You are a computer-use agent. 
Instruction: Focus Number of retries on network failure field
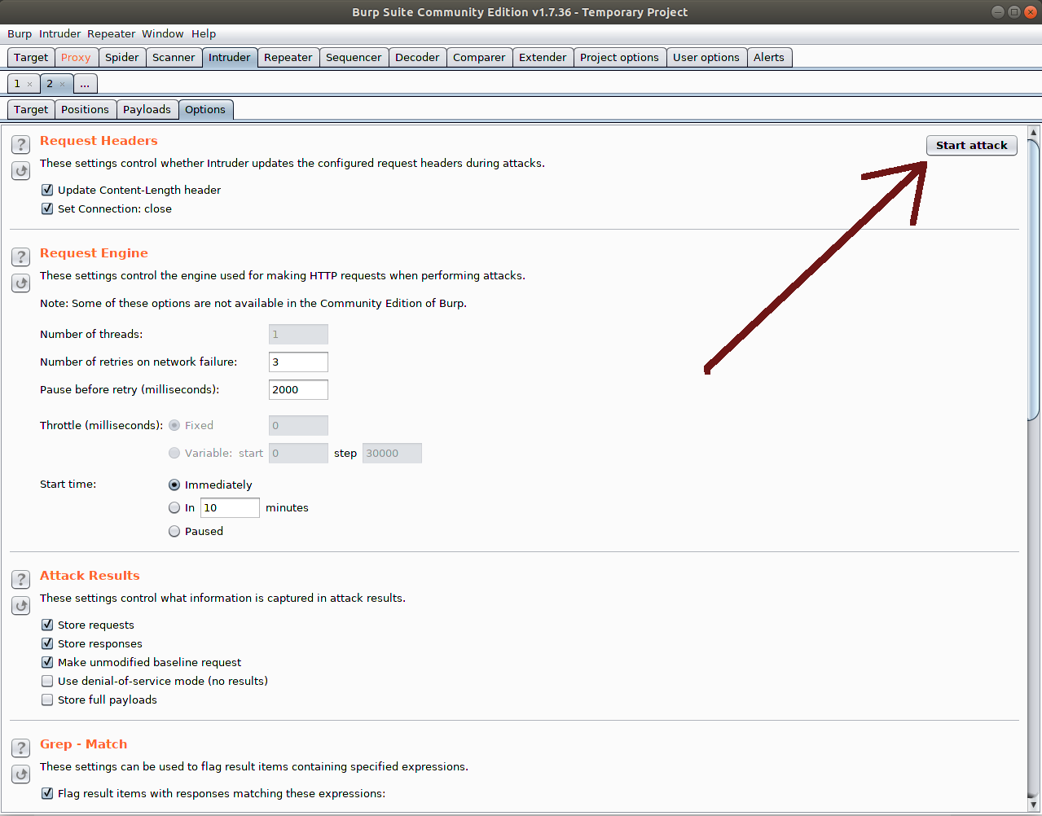pyautogui.click(x=298, y=362)
